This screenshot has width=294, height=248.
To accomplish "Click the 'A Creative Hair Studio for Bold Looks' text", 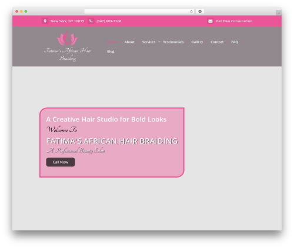I will click(x=106, y=119).
